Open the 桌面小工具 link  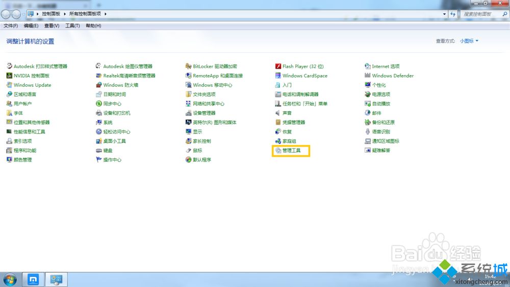pos(114,141)
